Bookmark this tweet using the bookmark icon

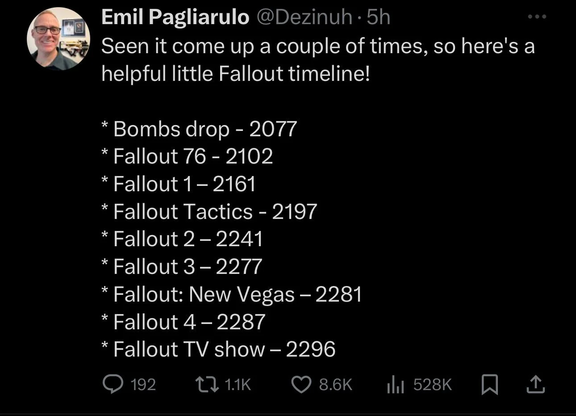coord(490,384)
